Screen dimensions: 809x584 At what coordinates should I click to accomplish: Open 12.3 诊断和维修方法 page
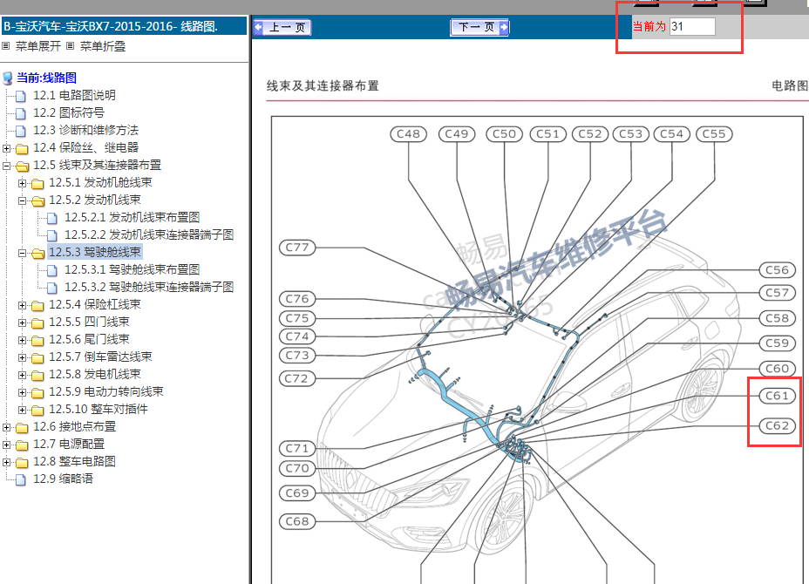(85, 130)
